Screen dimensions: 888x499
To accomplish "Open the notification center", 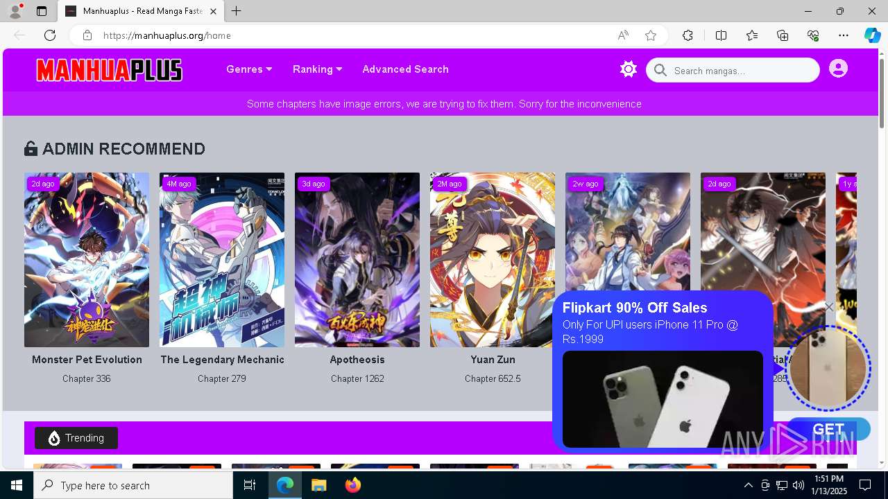I will [865, 485].
